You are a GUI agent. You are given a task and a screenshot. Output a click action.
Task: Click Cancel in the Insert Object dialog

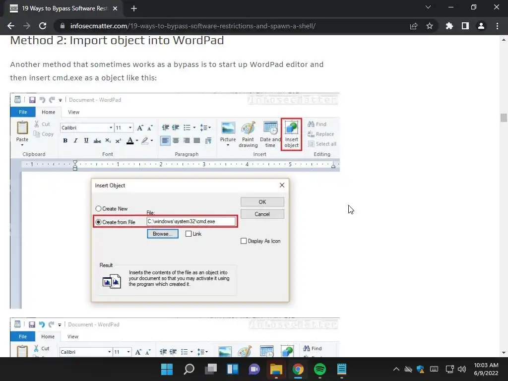click(x=262, y=214)
